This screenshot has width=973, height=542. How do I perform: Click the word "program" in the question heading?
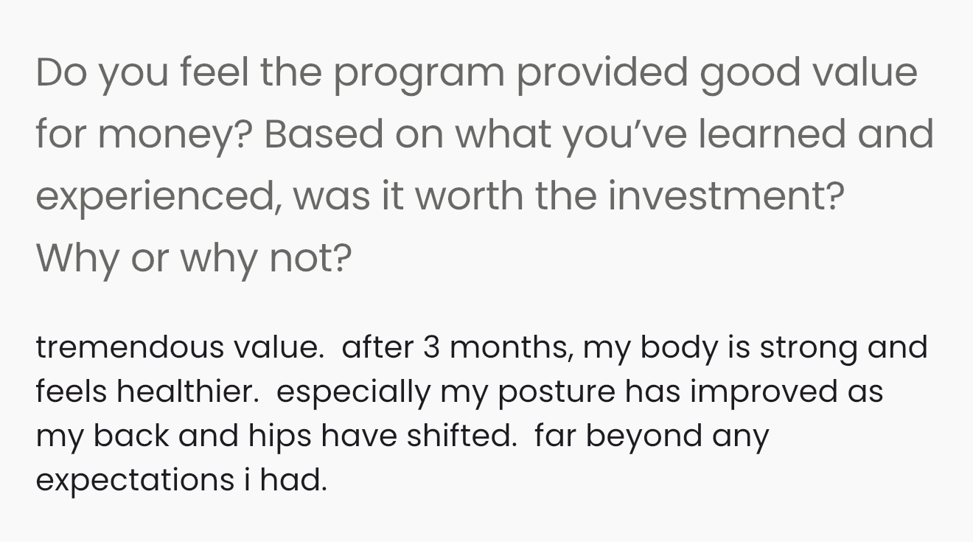click(420, 73)
